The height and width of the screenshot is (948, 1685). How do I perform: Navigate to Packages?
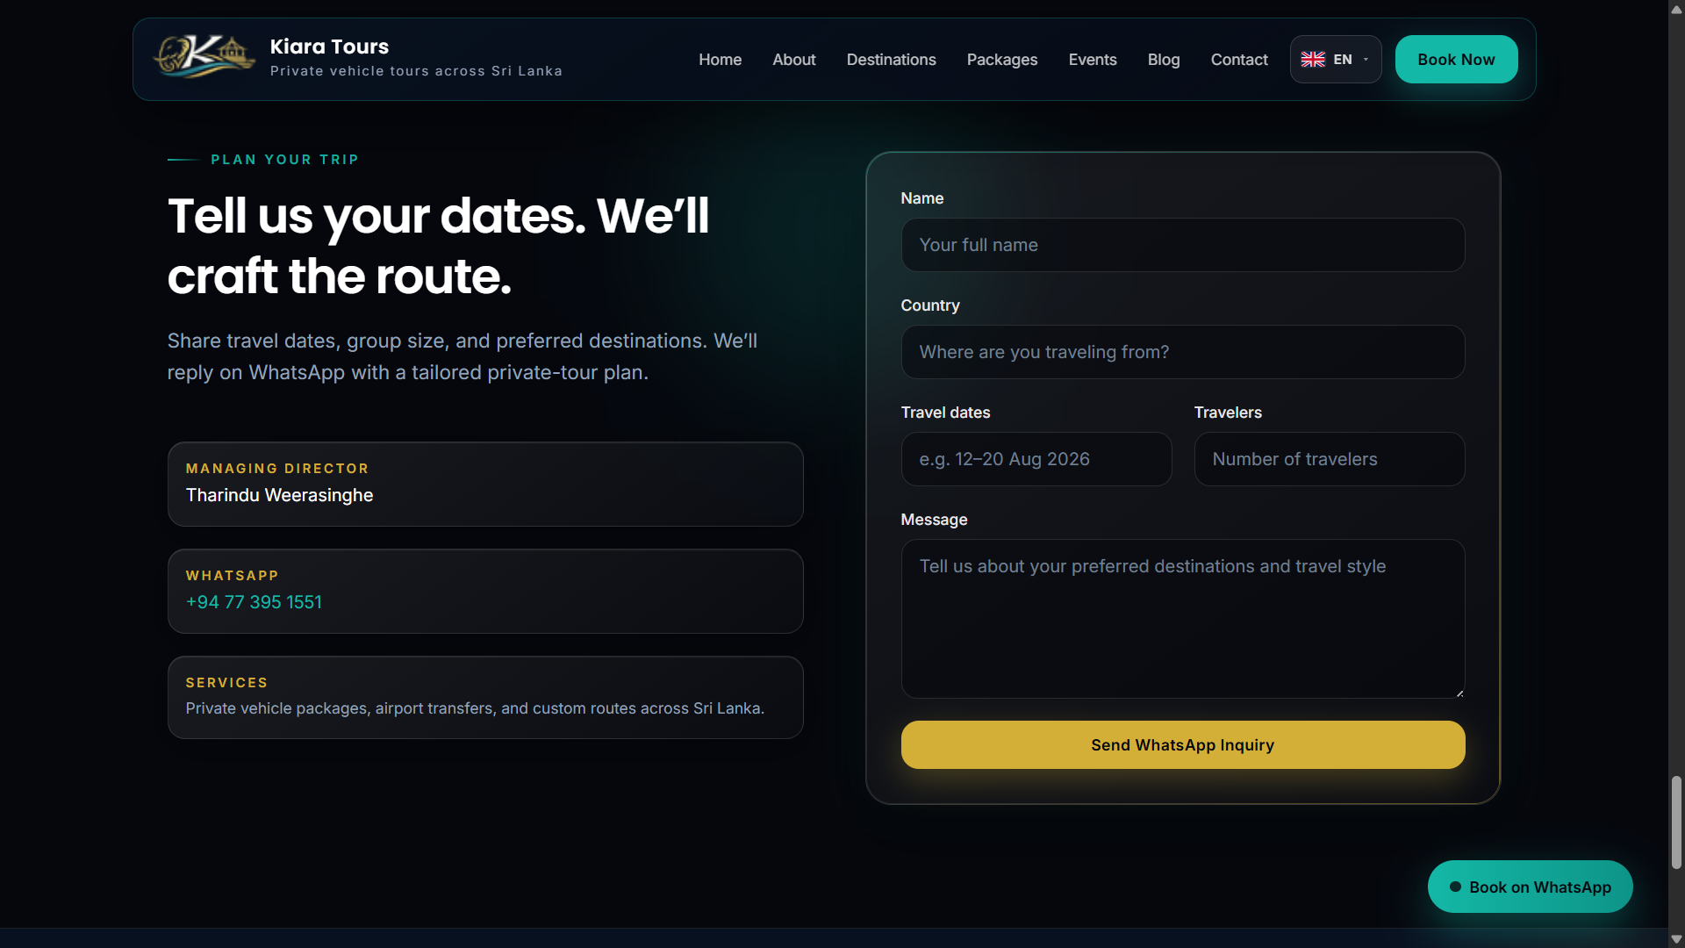(1001, 60)
